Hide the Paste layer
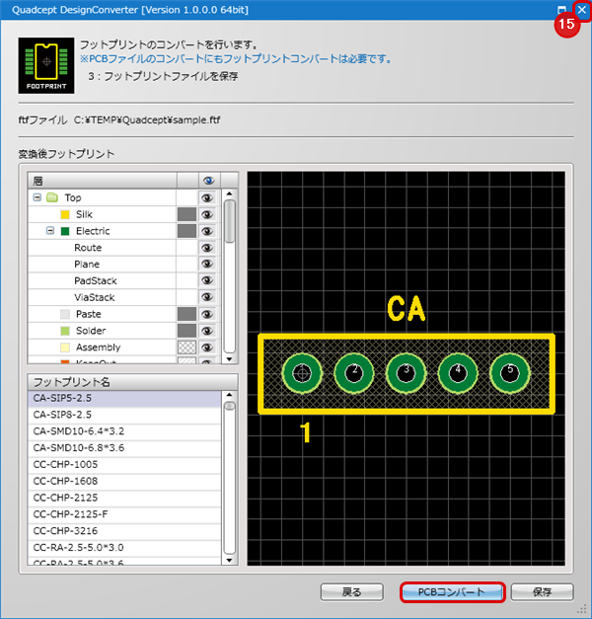The width and height of the screenshot is (592, 619). (207, 314)
